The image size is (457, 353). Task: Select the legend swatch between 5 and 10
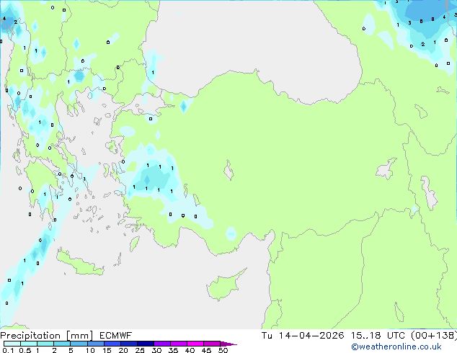[x=79, y=344]
